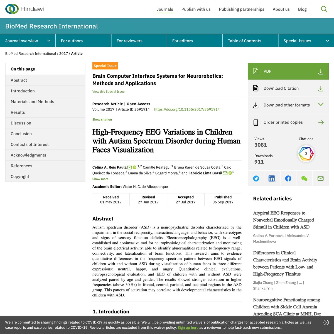This screenshot has height=334, width=334.
Task: Share the article on Twitter
Action: click(256, 178)
